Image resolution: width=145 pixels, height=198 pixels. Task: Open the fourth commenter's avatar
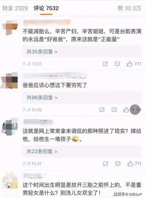(10, 180)
